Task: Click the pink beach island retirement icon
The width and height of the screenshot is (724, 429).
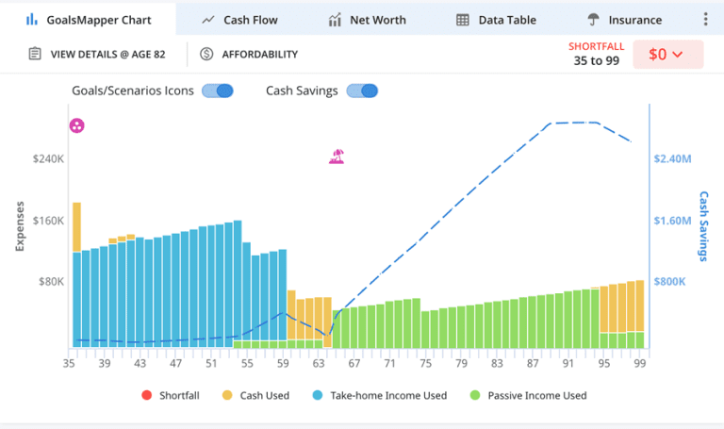Action: tap(337, 157)
